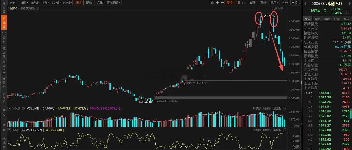Select 周线 period tab
Viewport: 352px width, 150px height.
pos(89,2)
